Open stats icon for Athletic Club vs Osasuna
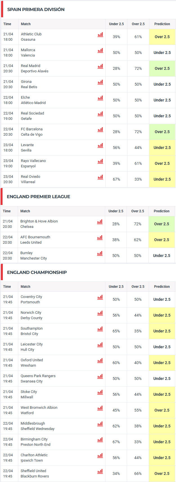The height and width of the screenshot is (482, 176). [100, 35]
